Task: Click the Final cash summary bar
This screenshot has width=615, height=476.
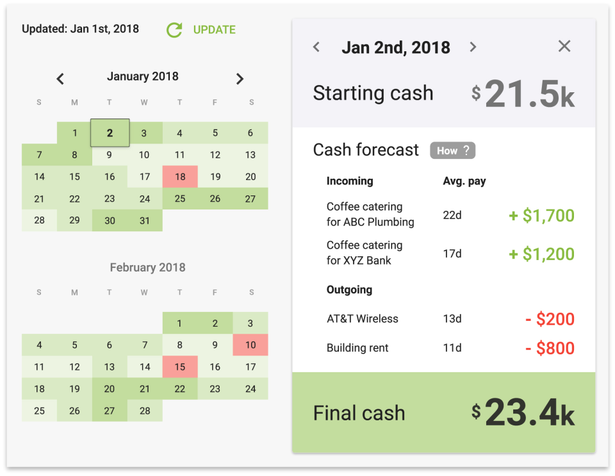Action: tap(443, 413)
